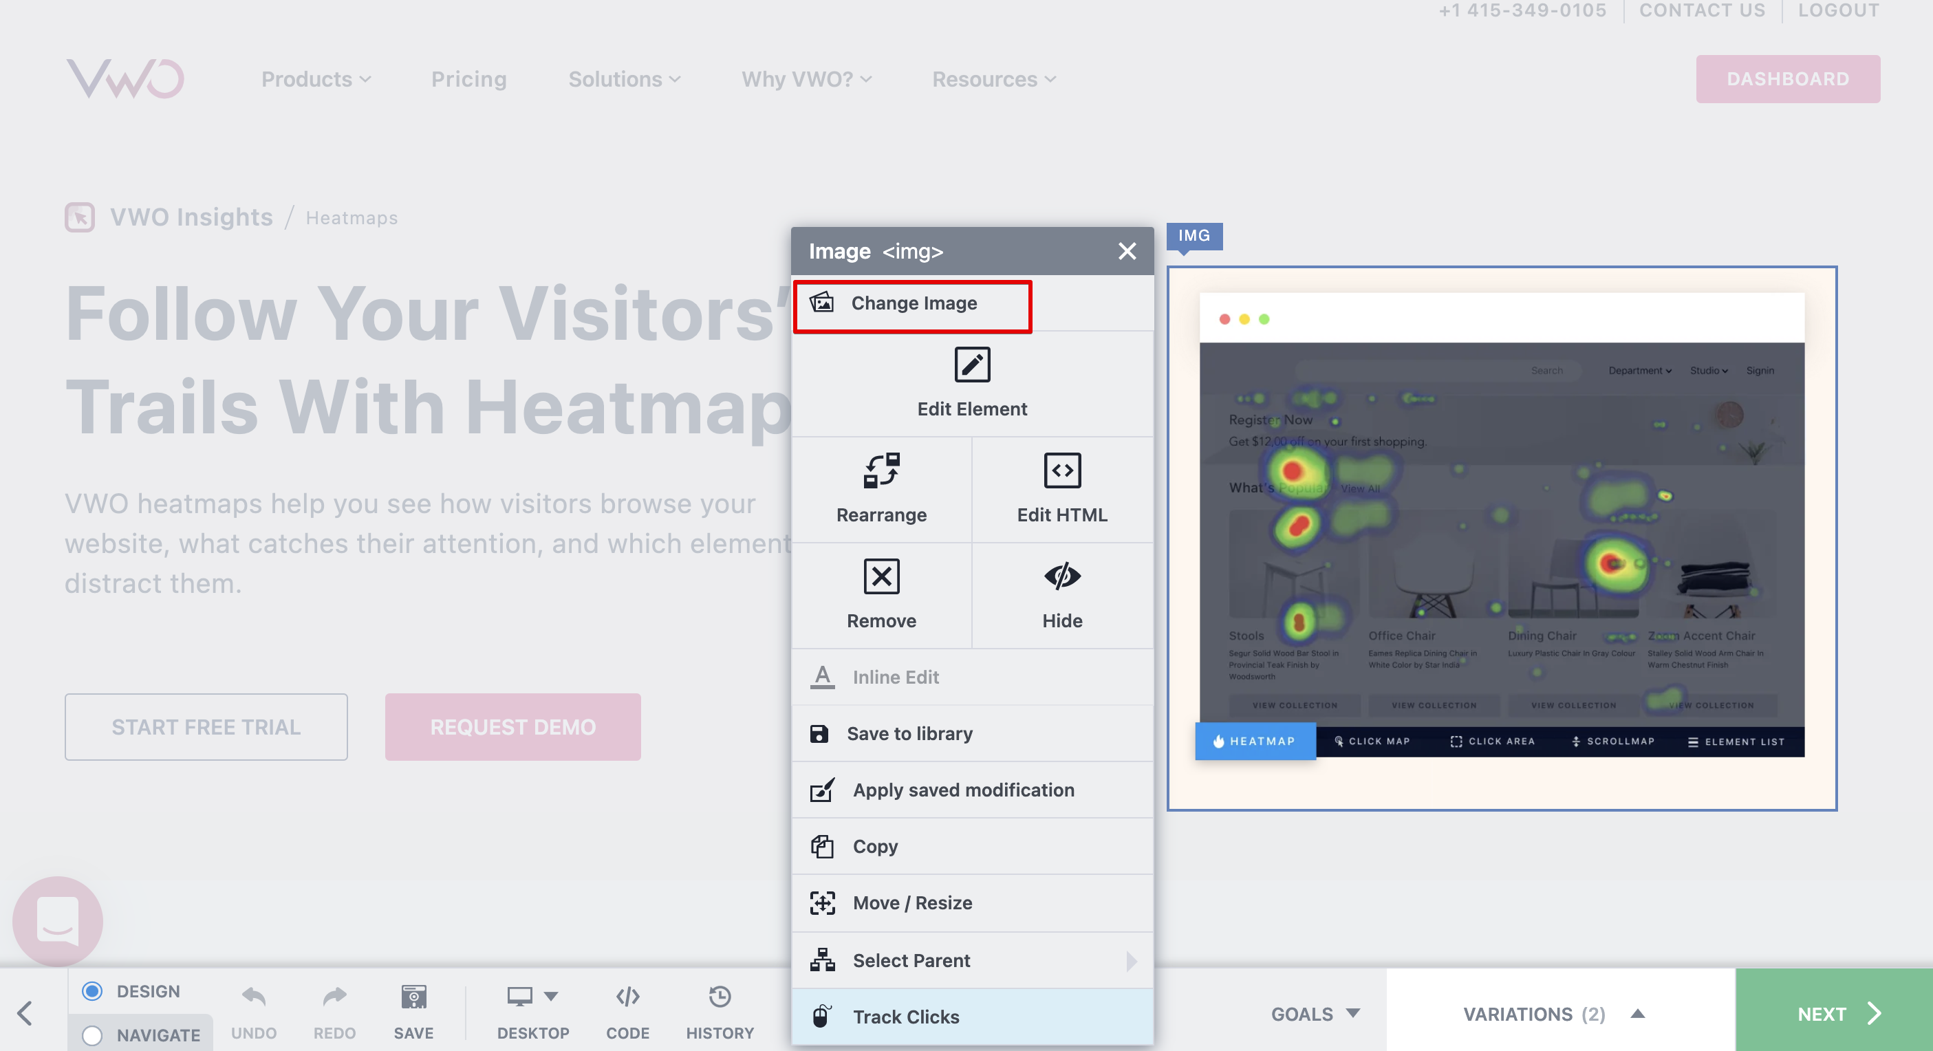
Task: Click the Copy icon in menu
Action: coord(821,845)
